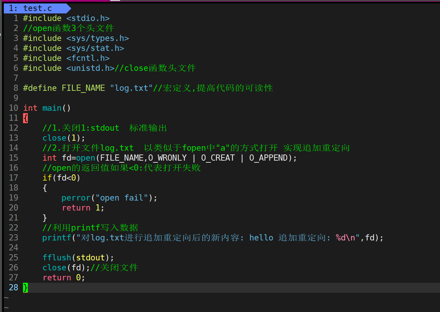Click the green cursor brace on line 28
The width and height of the screenshot is (440, 312).
(x=25, y=288)
